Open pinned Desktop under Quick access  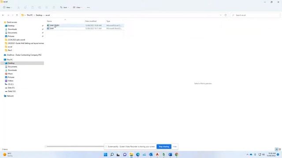point(11,26)
